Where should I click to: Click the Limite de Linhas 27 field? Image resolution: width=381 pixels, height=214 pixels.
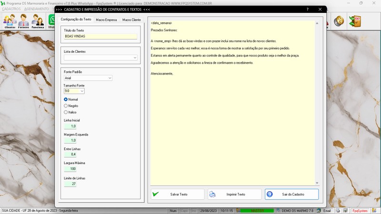(70, 184)
